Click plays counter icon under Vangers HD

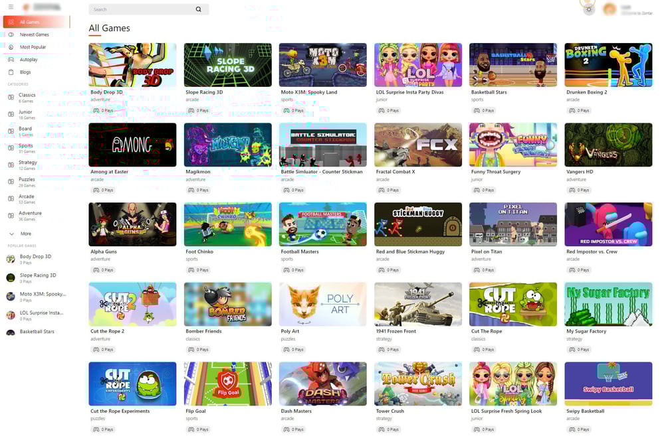click(x=572, y=190)
